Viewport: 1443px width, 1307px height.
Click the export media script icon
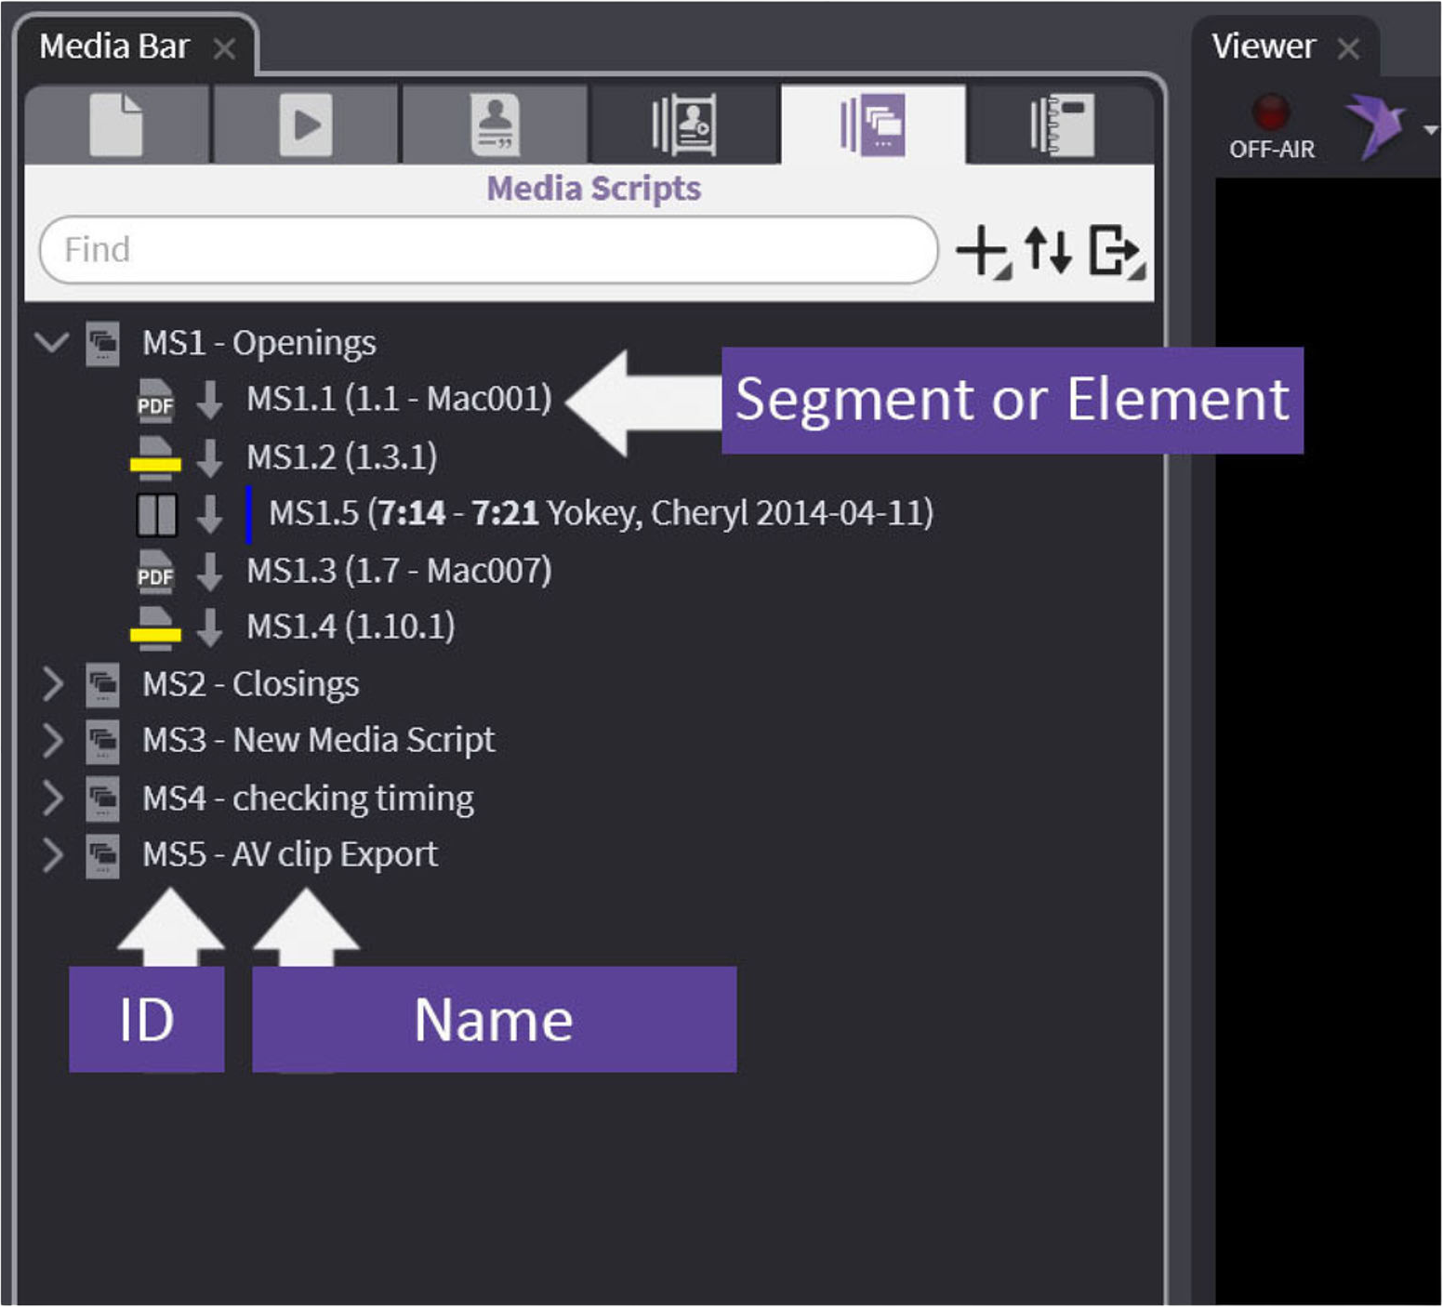(x=1115, y=251)
